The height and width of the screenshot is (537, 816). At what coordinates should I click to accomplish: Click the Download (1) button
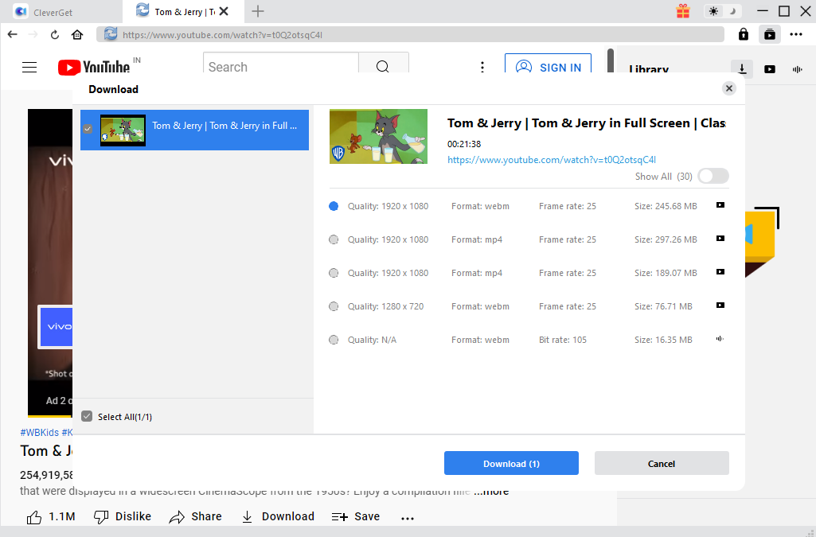pyautogui.click(x=511, y=463)
